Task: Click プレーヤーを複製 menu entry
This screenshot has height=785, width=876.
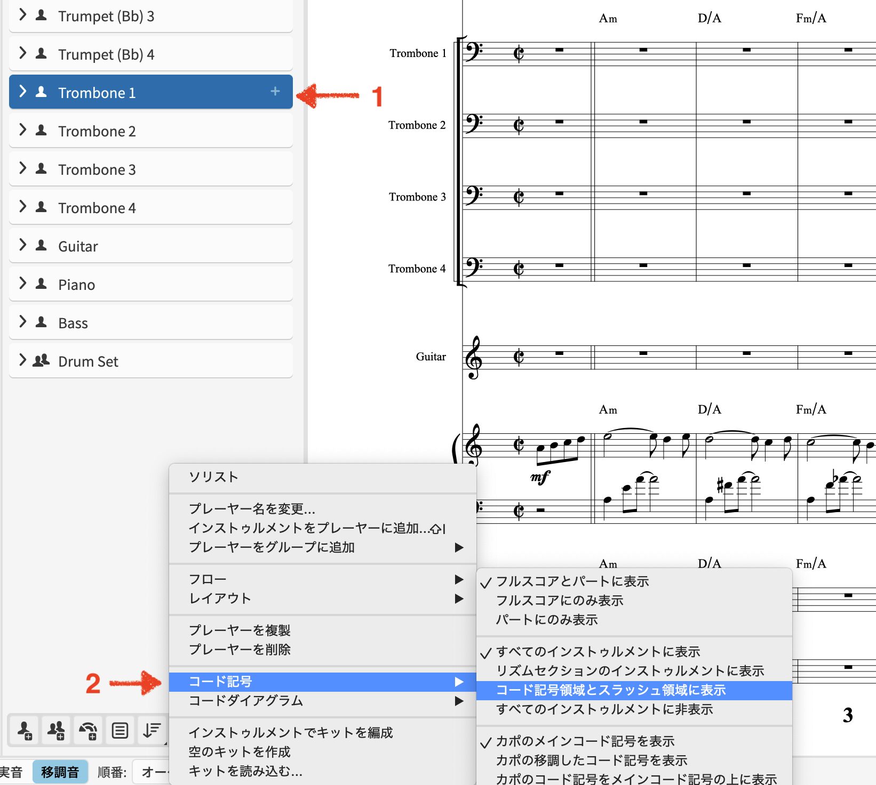Action: pyautogui.click(x=240, y=630)
